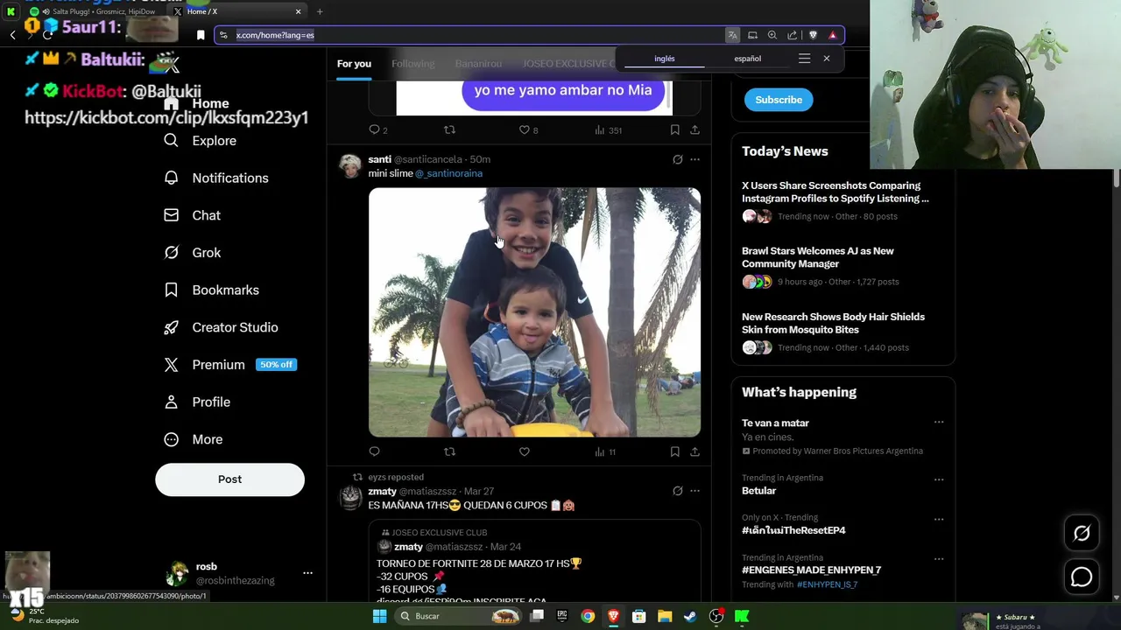View 351 views analytics

tap(608, 129)
